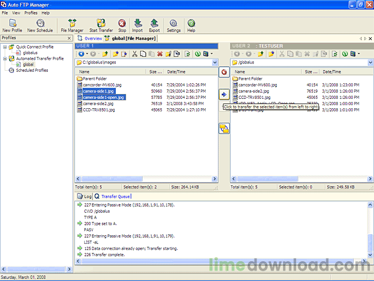
Task: Go back in the USER 1 pane
Action: [82, 54]
